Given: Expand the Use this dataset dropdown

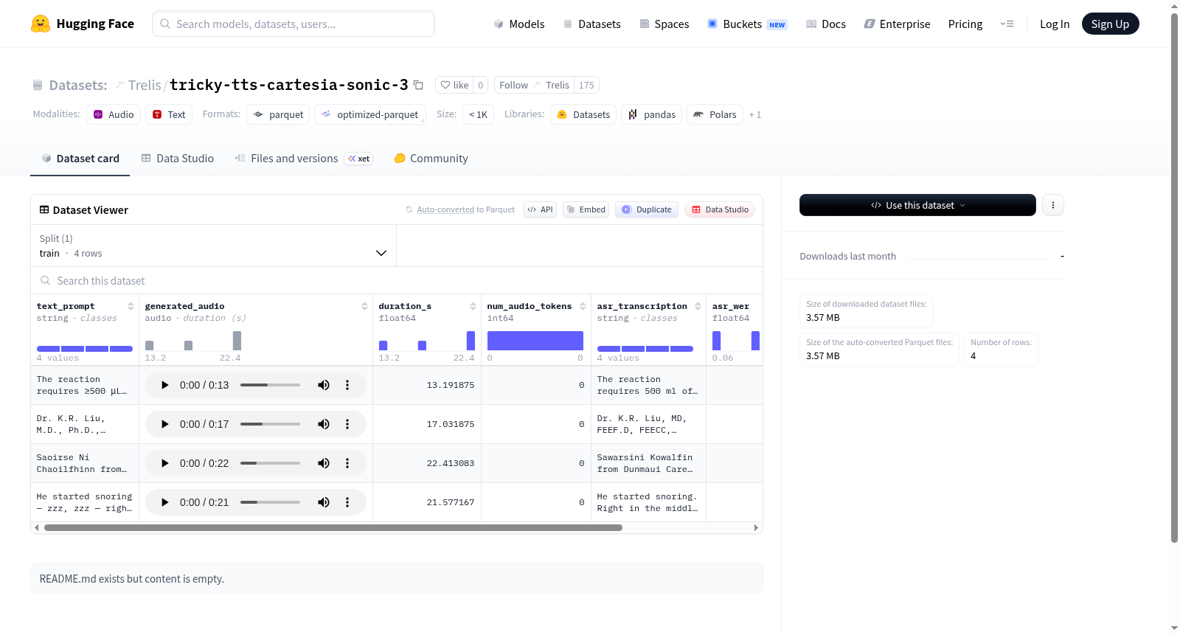Looking at the screenshot, I should (917, 205).
